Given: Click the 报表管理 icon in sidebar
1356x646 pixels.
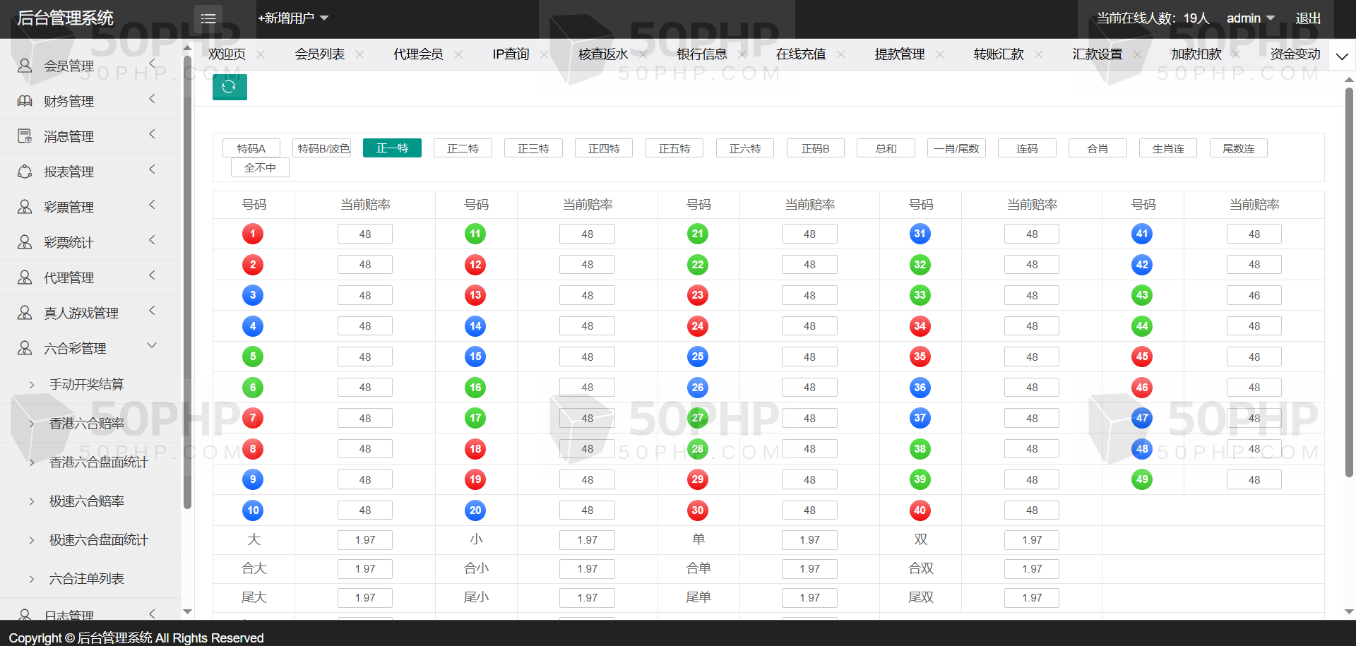Looking at the screenshot, I should pyautogui.click(x=25, y=172).
